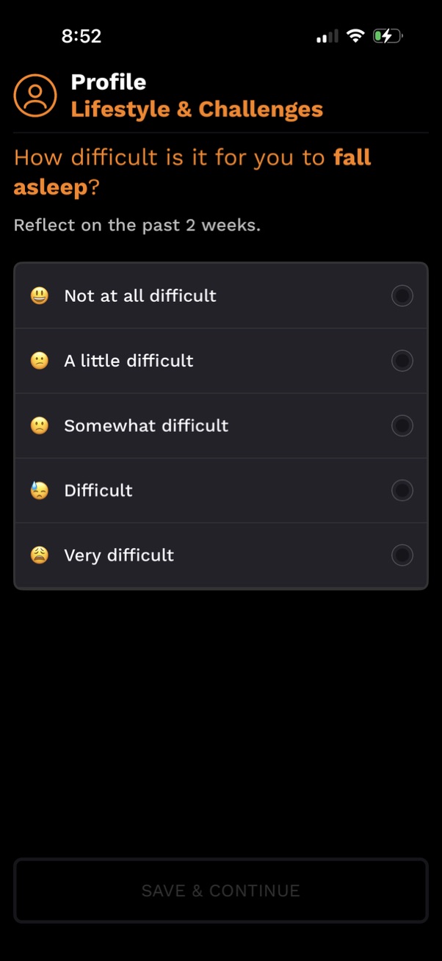Click the battery charging indicator
The height and width of the screenshot is (961, 442).
tap(387, 35)
